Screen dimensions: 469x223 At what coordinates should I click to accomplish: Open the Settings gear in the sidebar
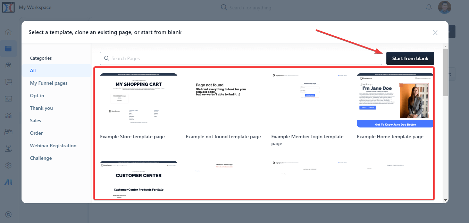(x=8, y=165)
